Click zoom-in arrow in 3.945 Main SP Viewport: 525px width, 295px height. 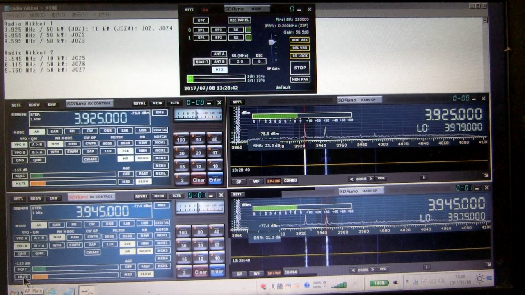(x=372, y=270)
